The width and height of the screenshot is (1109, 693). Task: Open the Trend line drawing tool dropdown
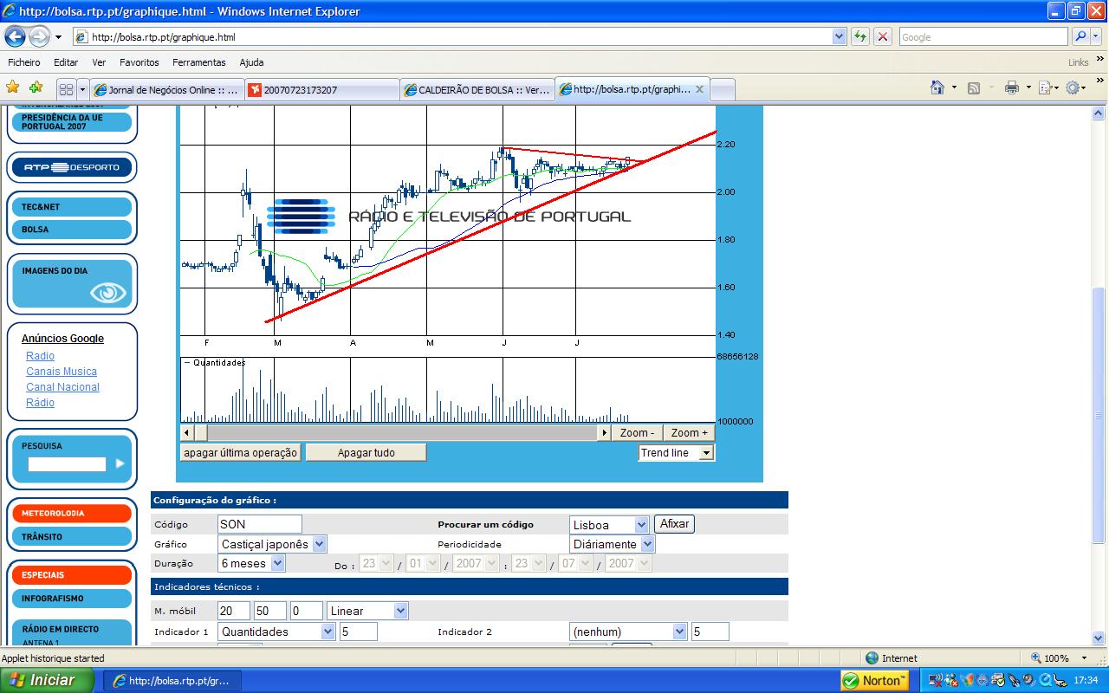click(x=706, y=453)
